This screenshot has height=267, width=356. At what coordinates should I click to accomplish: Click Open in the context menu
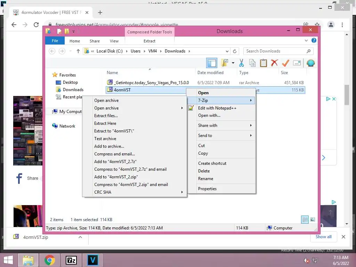point(221,92)
